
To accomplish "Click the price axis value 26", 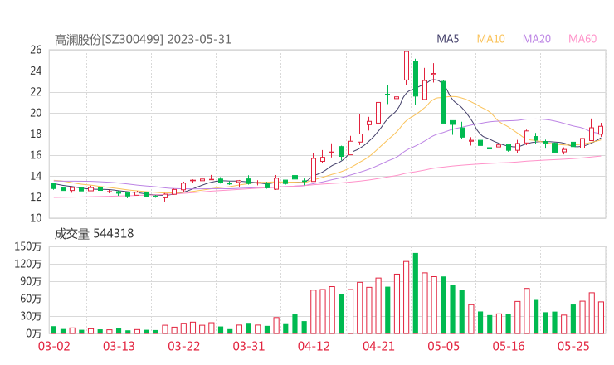I will click(x=36, y=50).
